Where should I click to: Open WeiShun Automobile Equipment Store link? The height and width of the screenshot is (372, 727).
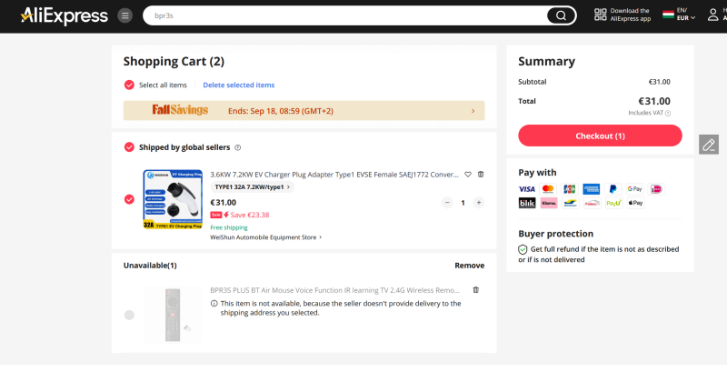265,237
